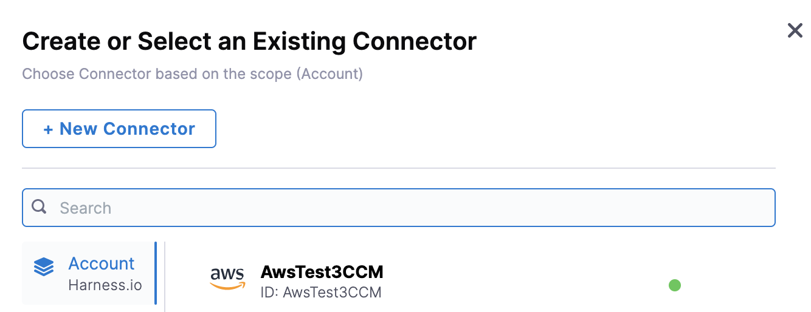Select the AwsTest3CCM connector name
The image size is (811, 312).
pyautogui.click(x=322, y=271)
